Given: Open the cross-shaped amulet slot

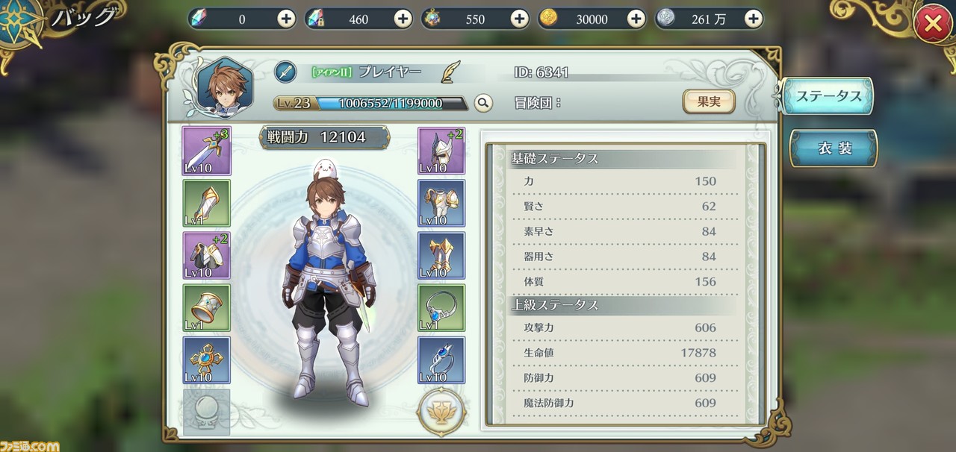Looking at the screenshot, I should [x=206, y=360].
